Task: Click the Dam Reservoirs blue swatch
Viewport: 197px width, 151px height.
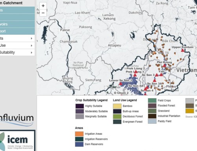Action: pos(79,144)
